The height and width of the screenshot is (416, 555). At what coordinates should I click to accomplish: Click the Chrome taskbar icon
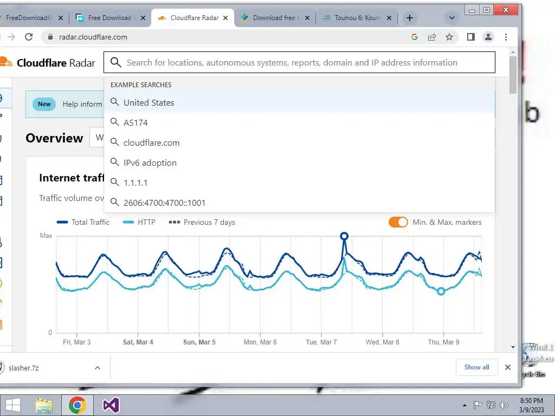tap(78, 405)
